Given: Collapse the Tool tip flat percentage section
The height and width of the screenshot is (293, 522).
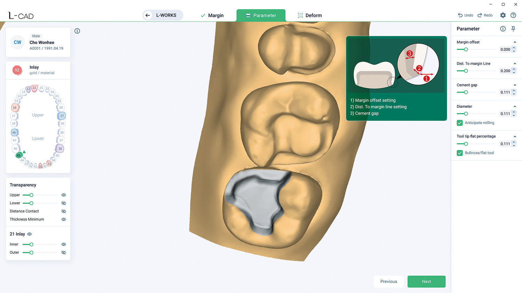Looking at the screenshot, I should coord(515,136).
